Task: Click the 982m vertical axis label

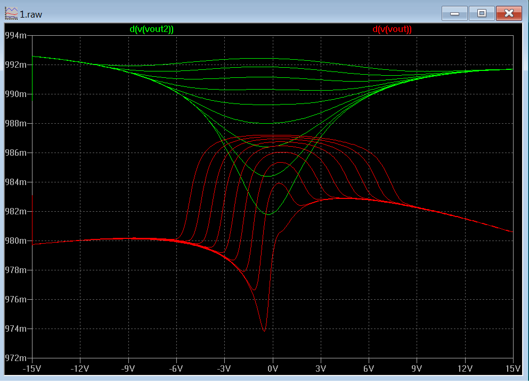Action: (15, 212)
